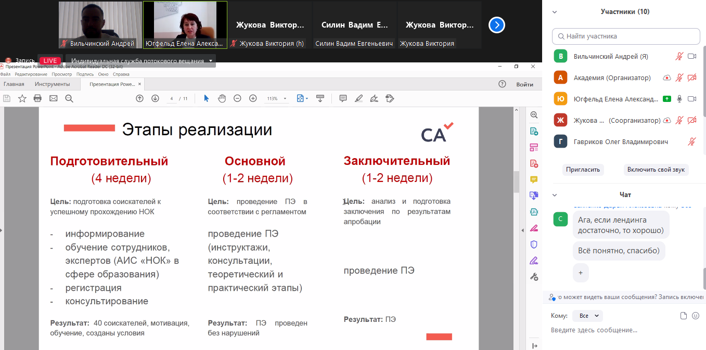Click the print icon in Acrobat toolbar
The width and height of the screenshot is (706, 350).
click(37, 98)
